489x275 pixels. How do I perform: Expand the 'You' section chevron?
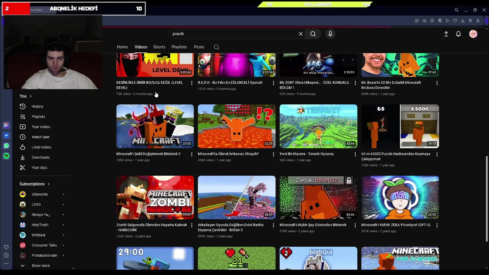pyautogui.click(x=31, y=96)
